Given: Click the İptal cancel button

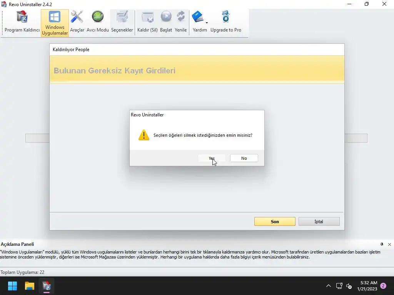Looking at the screenshot, I should click(x=319, y=222).
